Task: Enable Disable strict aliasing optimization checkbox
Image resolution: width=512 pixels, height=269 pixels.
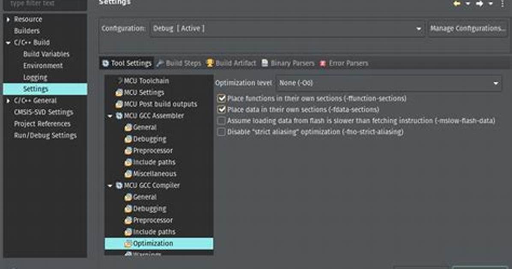Action: (222, 132)
